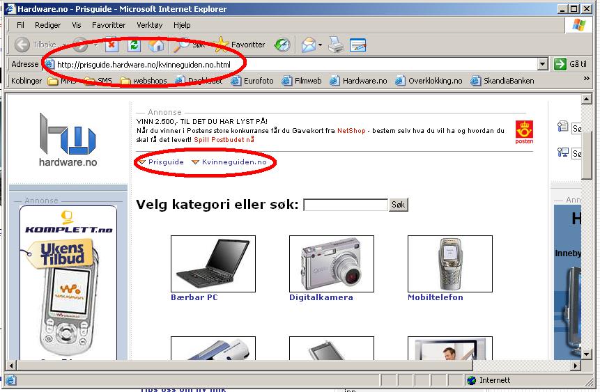Open the Hjelp menu
Screen dimensions: 600x392
(182, 25)
